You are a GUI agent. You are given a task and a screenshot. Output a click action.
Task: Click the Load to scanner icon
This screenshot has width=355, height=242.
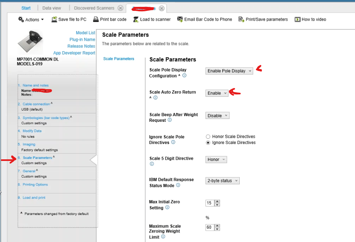click(x=136, y=19)
